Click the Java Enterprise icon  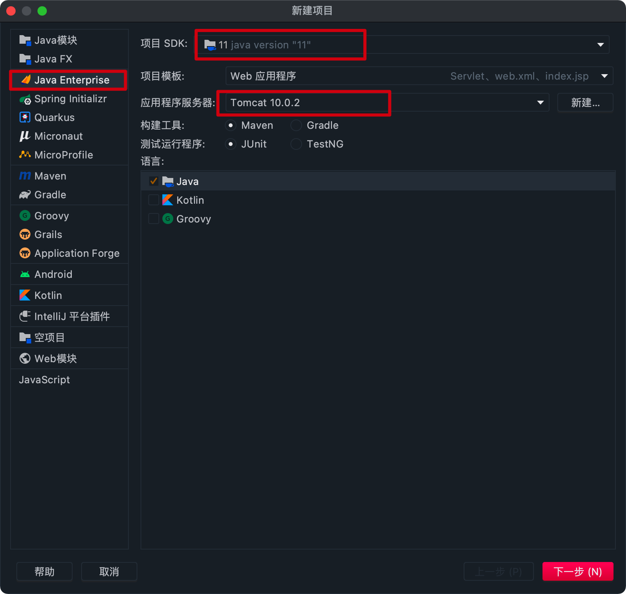pyautogui.click(x=25, y=80)
